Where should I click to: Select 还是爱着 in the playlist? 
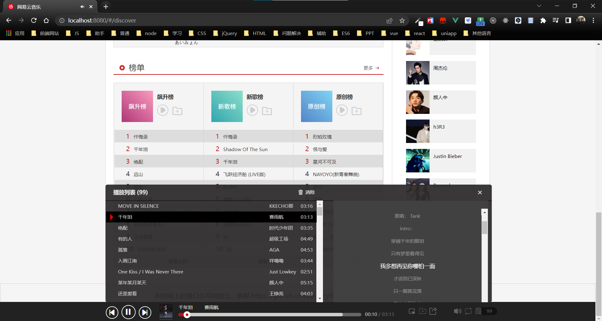tap(211, 293)
